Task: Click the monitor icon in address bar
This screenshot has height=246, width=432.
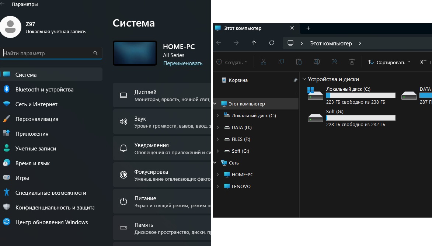Action: tap(290, 43)
